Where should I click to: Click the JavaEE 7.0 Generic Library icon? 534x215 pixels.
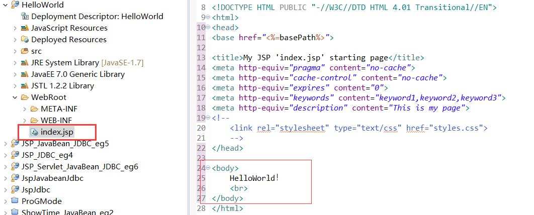25,74
